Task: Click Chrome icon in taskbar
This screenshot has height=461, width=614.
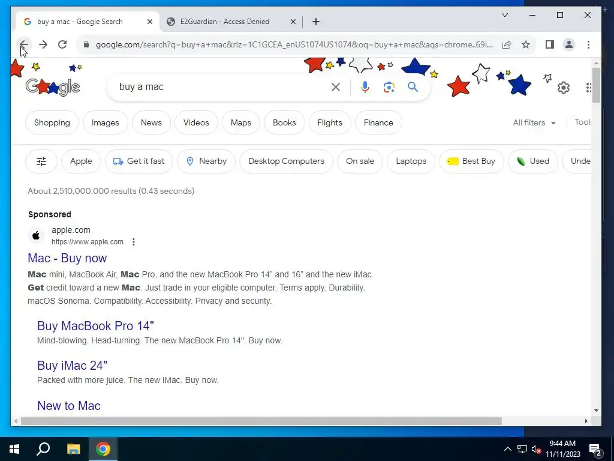Action: 103,449
